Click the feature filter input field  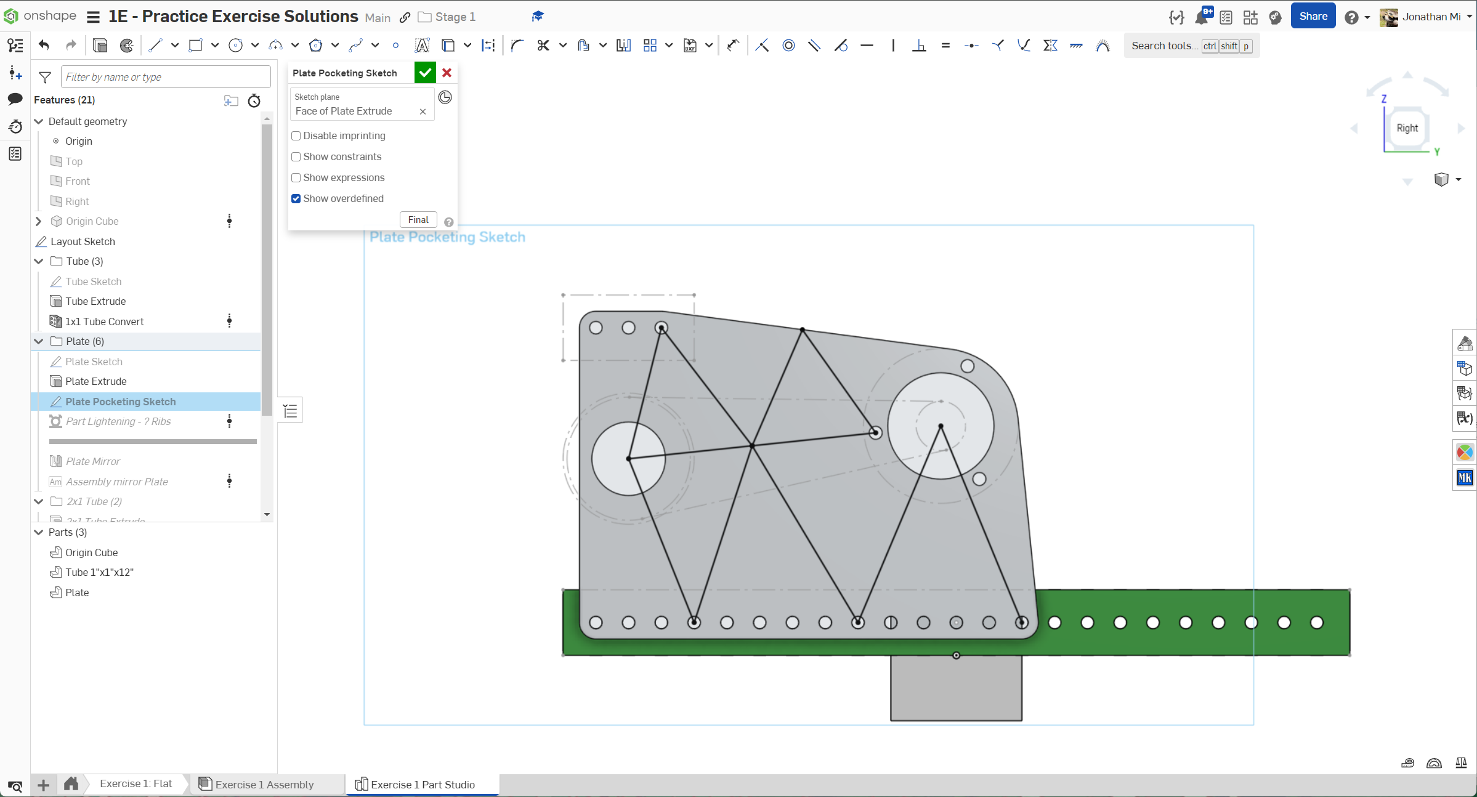(165, 77)
